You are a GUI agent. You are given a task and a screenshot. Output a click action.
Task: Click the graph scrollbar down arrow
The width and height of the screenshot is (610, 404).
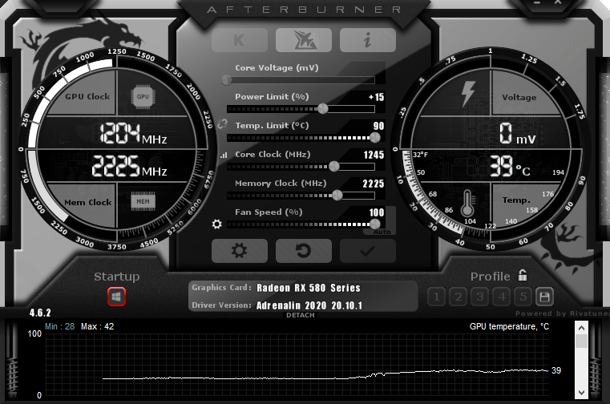[581, 392]
